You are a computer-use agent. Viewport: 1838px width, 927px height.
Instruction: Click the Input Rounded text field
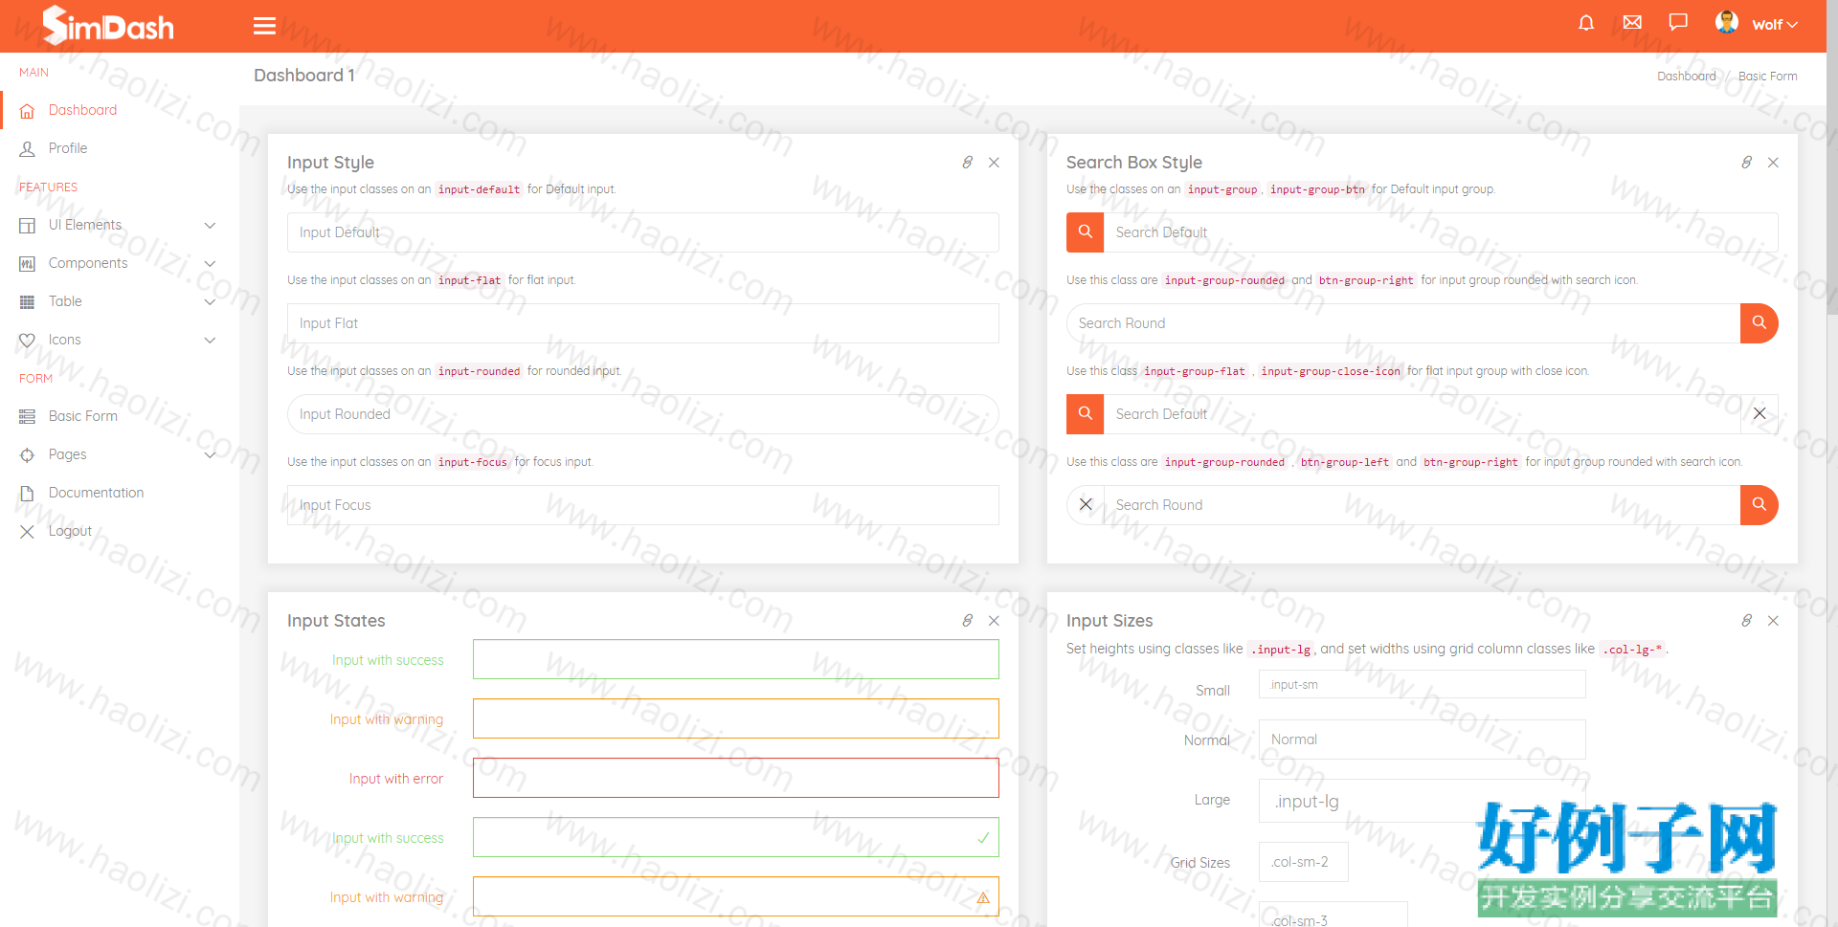click(x=643, y=414)
